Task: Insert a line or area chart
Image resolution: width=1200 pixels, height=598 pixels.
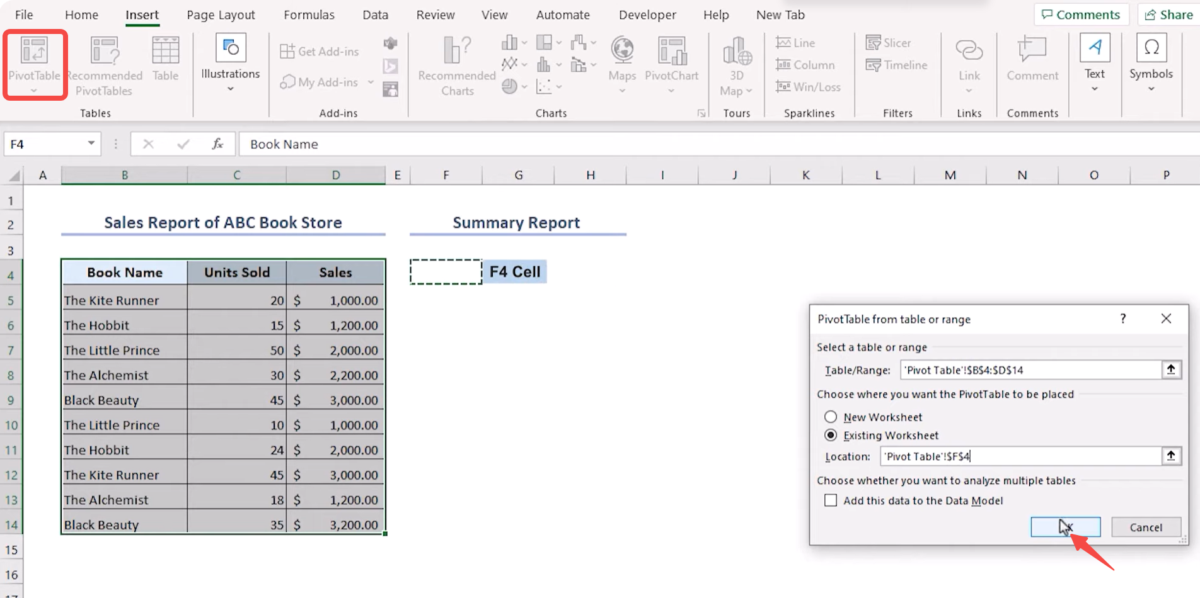Action: coord(514,64)
